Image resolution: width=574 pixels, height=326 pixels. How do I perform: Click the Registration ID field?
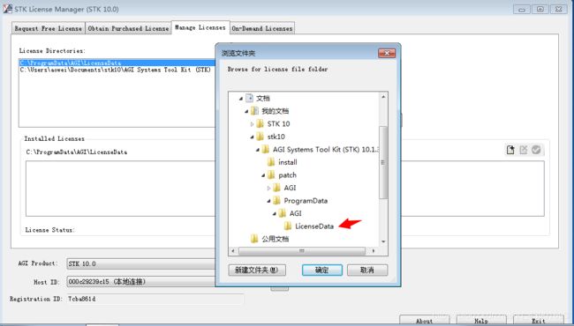point(155,299)
